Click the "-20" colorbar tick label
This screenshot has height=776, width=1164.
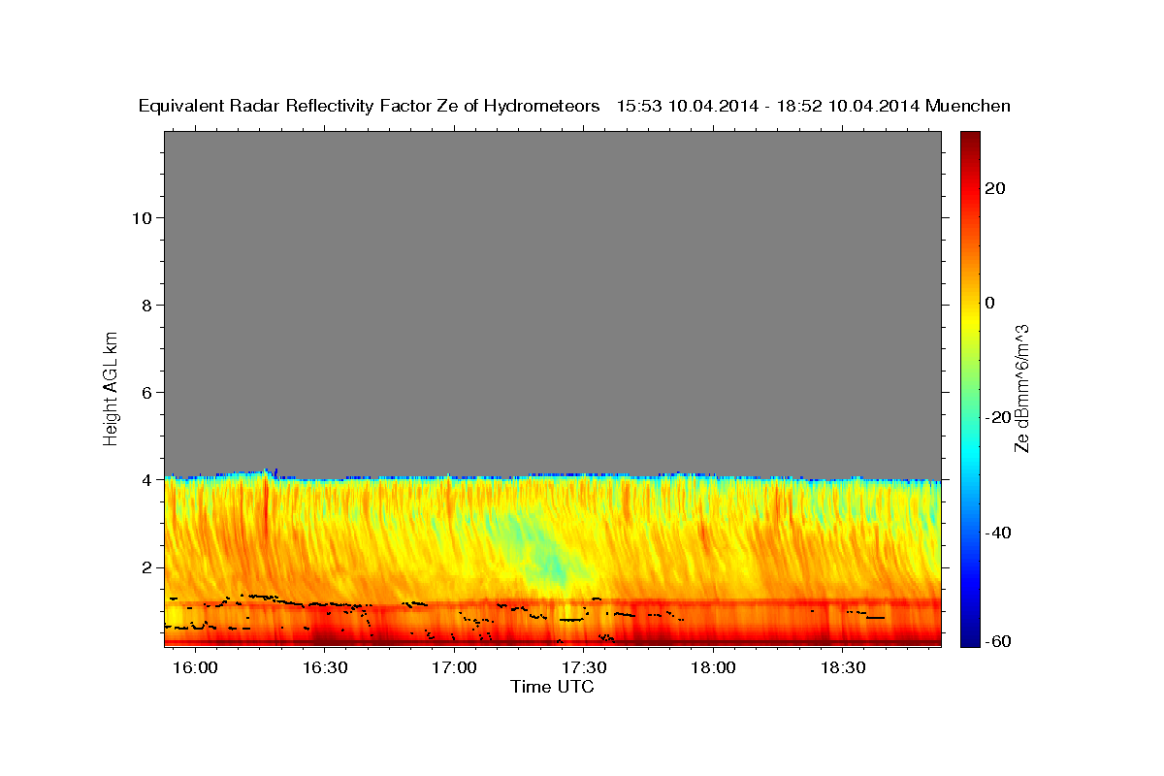coord(999,417)
